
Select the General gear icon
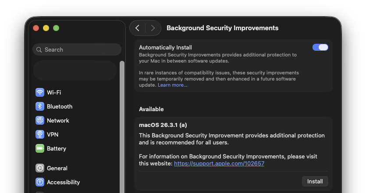pos(40,168)
